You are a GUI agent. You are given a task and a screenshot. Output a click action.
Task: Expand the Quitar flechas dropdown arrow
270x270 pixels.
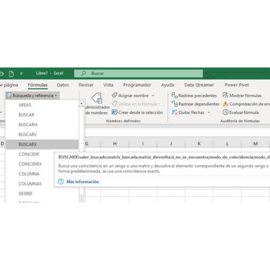coord(209,112)
